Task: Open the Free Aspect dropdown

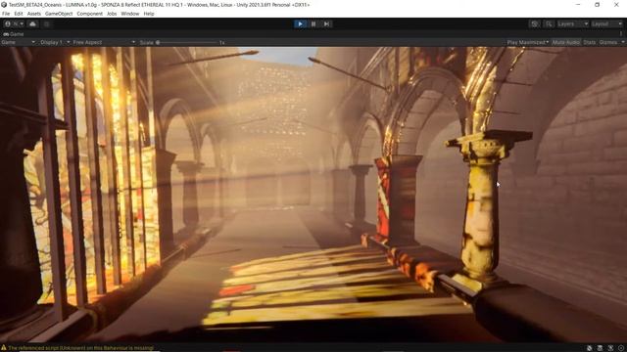Action: pyautogui.click(x=104, y=42)
